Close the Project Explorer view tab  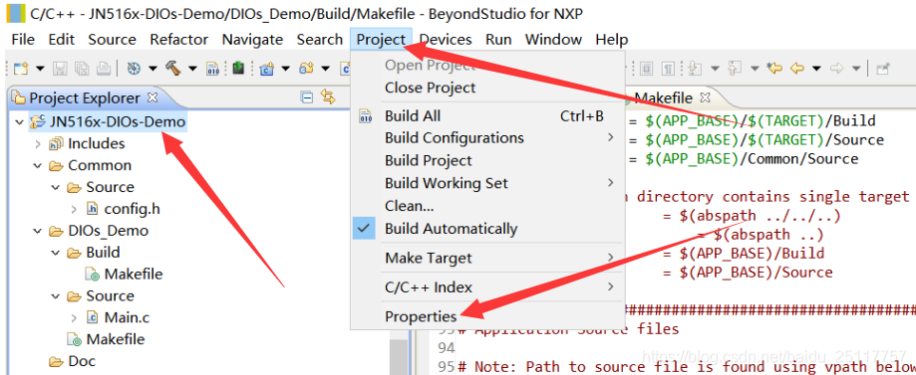coord(153,97)
